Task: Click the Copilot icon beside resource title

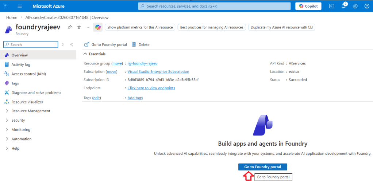Action: click(x=98, y=27)
